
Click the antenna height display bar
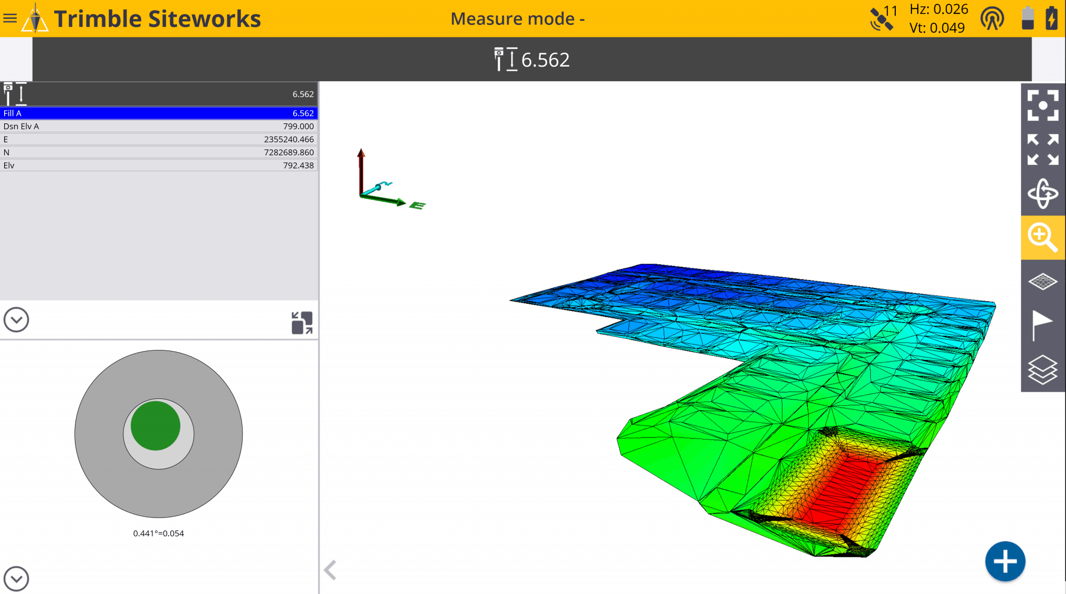[x=532, y=59]
